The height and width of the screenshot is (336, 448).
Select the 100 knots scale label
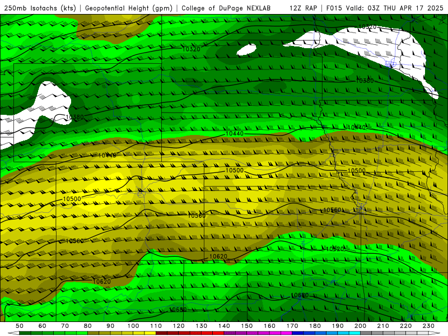point(133,326)
